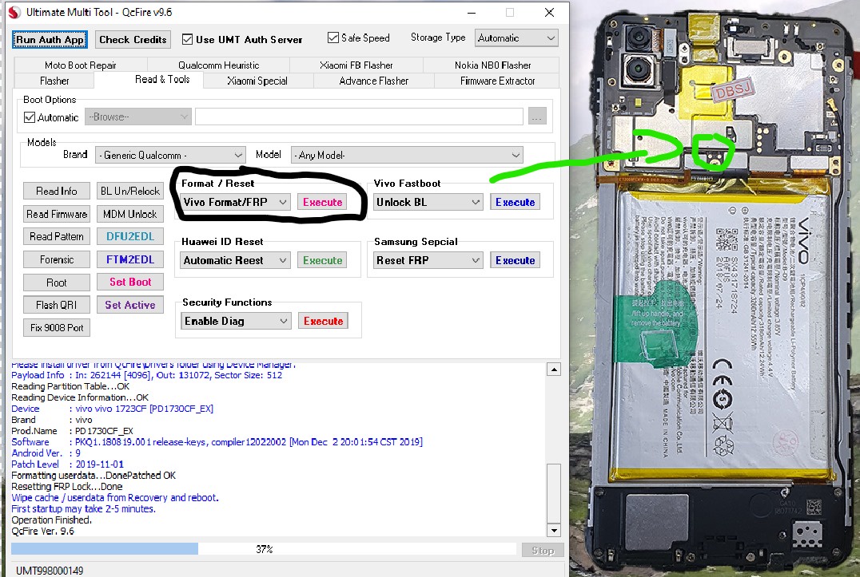Click log scrollbar up arrow
The width and height of the screenshot is (860, 577).
pyautogui.click(x=554, y=370)
